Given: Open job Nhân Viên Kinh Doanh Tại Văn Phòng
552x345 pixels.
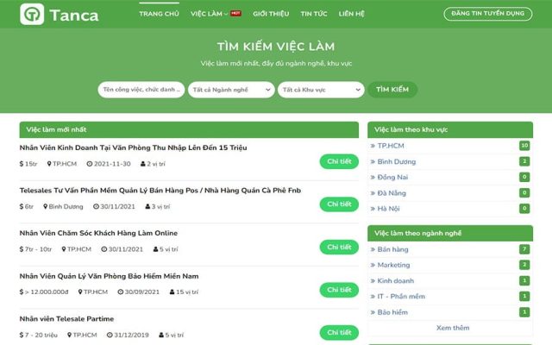Looking at the screenshot, I should pos(133,147).
